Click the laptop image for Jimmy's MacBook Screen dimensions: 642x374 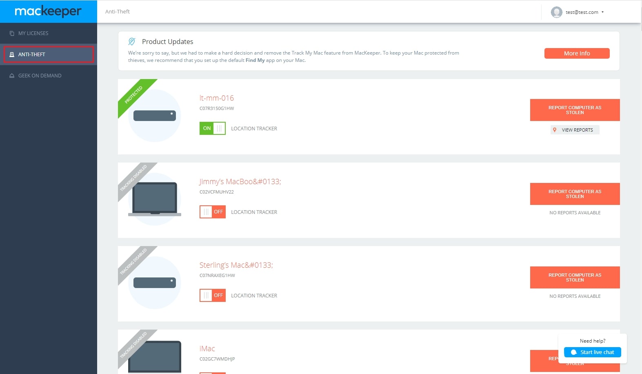(x=155, y=199)
